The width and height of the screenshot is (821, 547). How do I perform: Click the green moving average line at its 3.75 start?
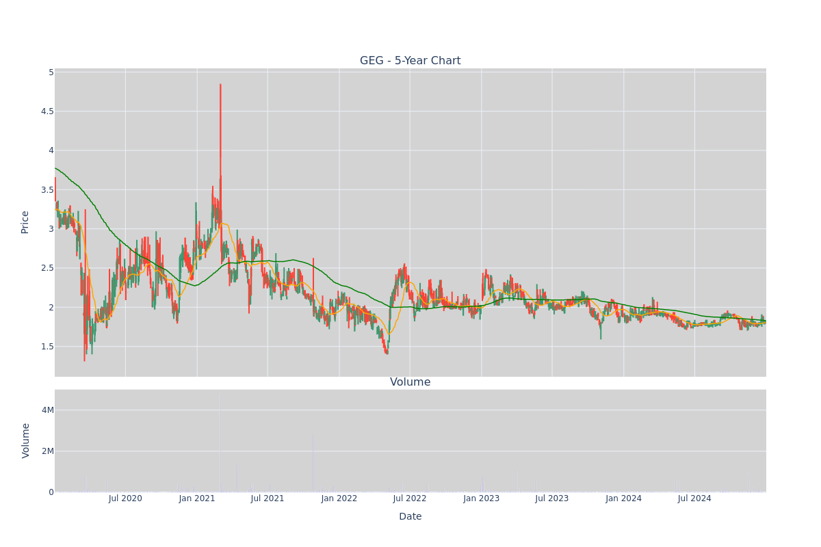coord(56,169)
